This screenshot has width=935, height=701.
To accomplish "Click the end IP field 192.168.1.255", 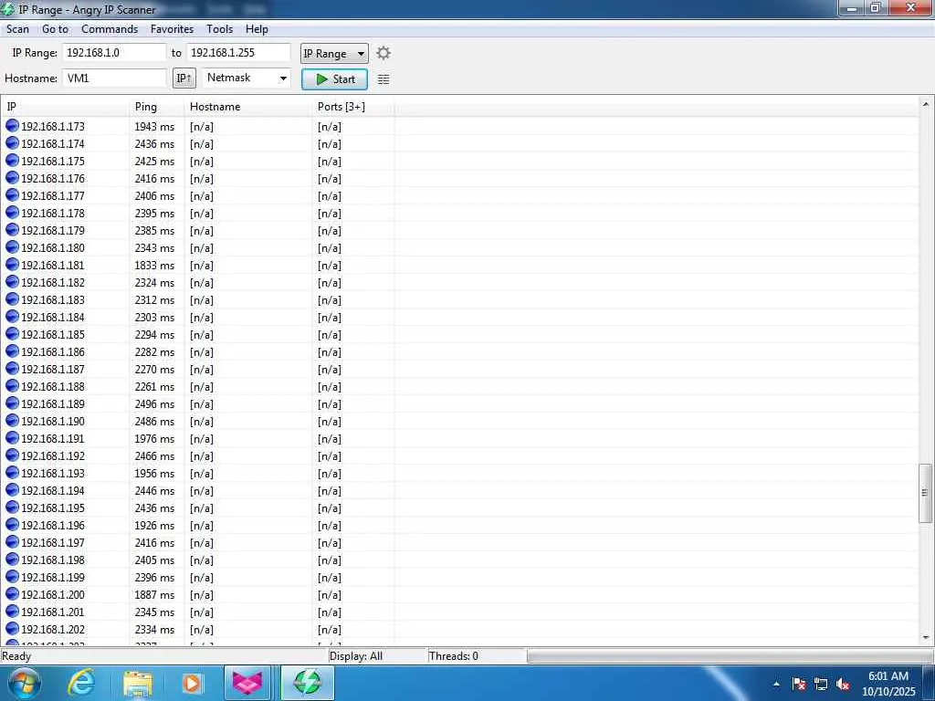I will pos(238,52).
